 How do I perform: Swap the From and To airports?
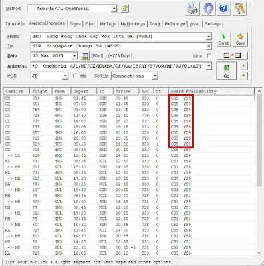click(x=223, y=39)
